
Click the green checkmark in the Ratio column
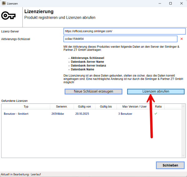pos(156,114)
